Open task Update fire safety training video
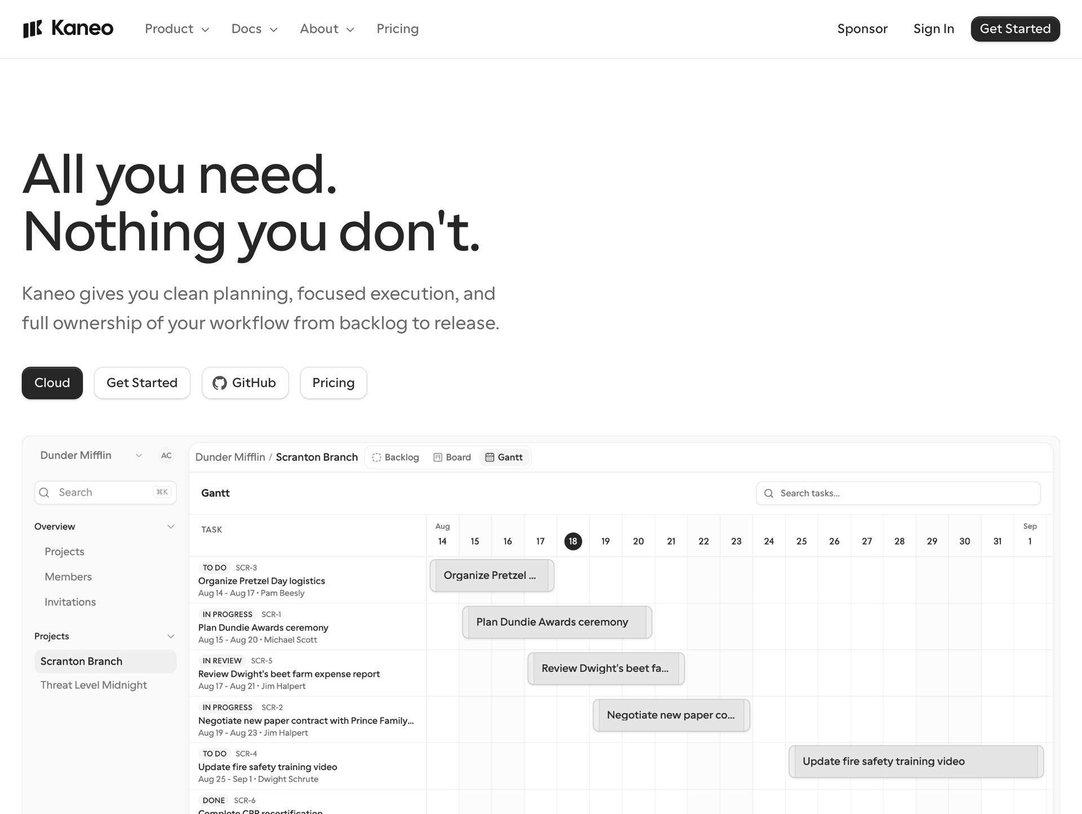 click(268, 767)
